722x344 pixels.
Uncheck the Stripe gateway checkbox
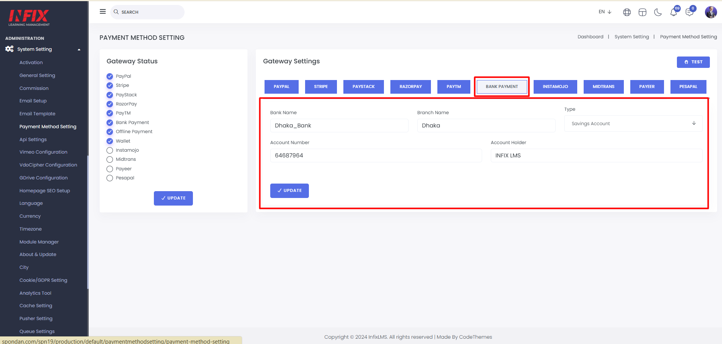coord(110,85)
